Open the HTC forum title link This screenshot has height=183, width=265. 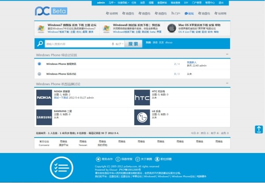(159, 91)
